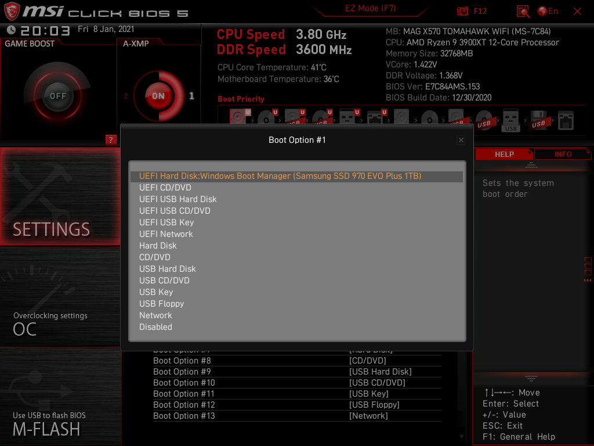Click the date Fri 8 Jan, 2021
Viewport: 594px width, 446px height.
(106, 29)
